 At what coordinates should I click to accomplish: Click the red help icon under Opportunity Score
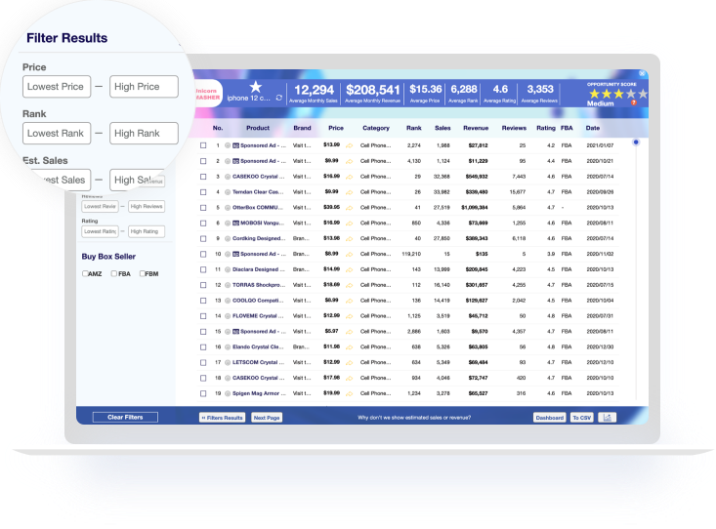click(x=633, y=102)
